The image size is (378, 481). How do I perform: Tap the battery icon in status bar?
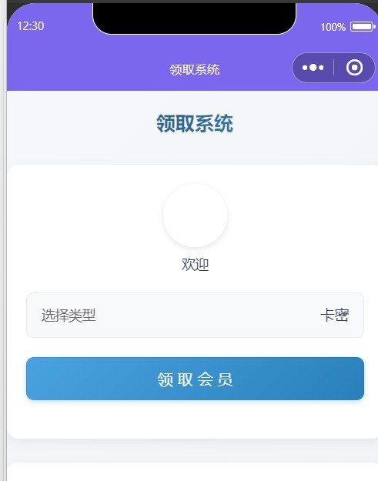(363, 27)
